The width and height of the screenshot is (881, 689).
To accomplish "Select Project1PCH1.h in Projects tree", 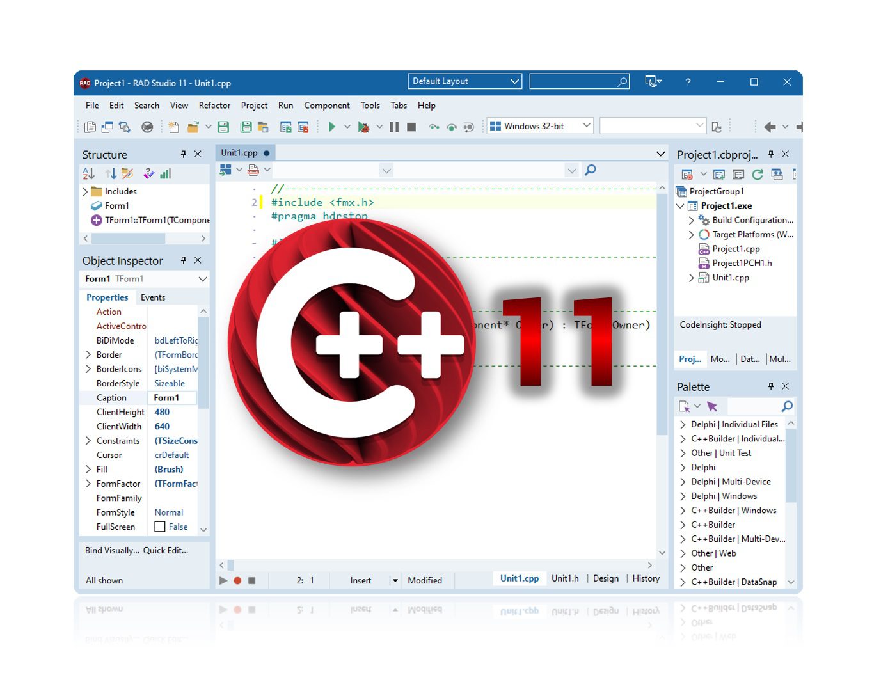I will (x=742, y=263).
